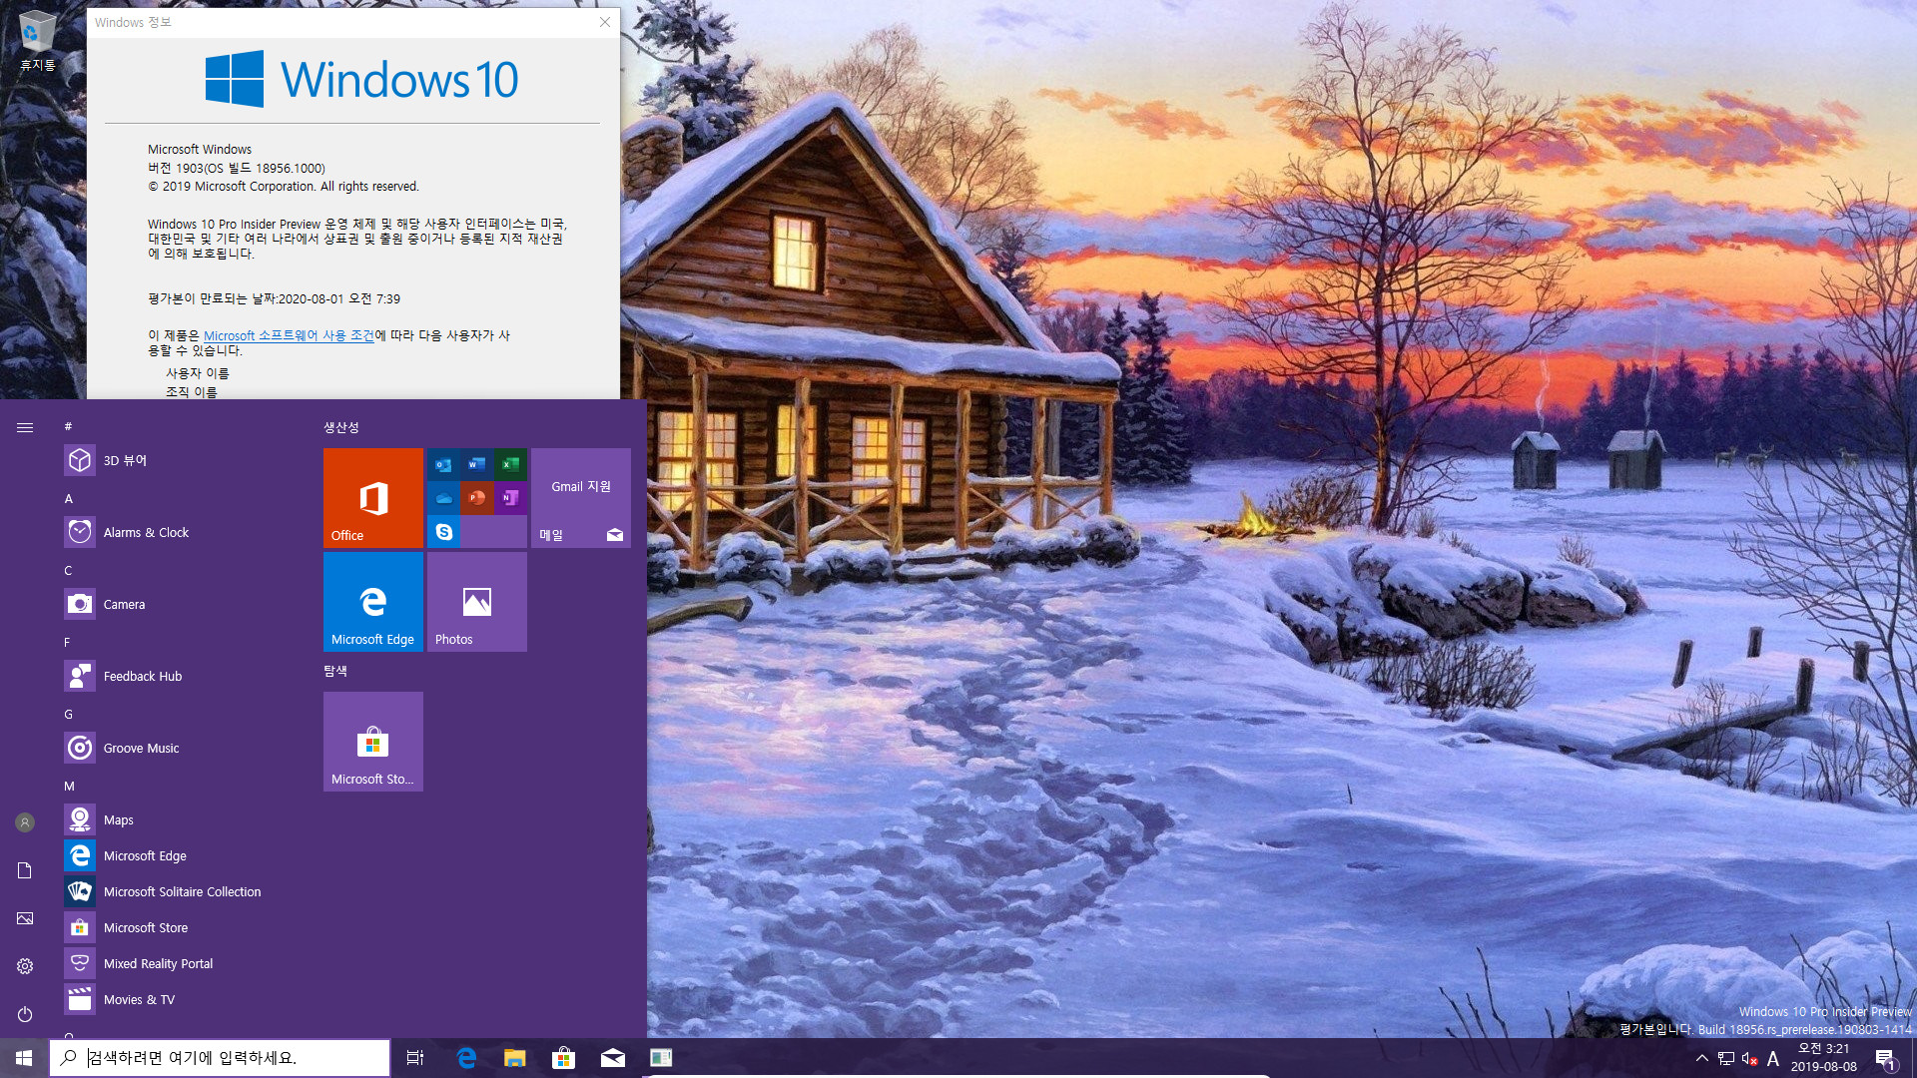1917x1078 pixels.
Task: Open Skype tile in the Office folder
Action: [443, 532]
